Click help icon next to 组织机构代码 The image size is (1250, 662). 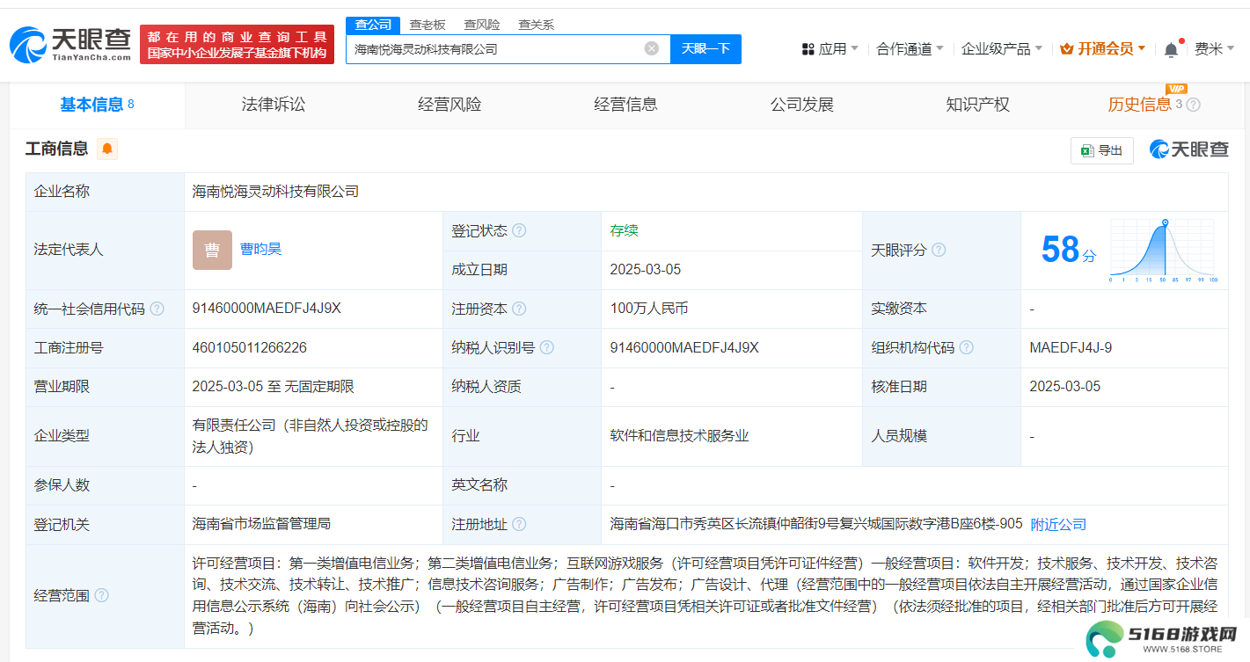click(x=967, y=347)
